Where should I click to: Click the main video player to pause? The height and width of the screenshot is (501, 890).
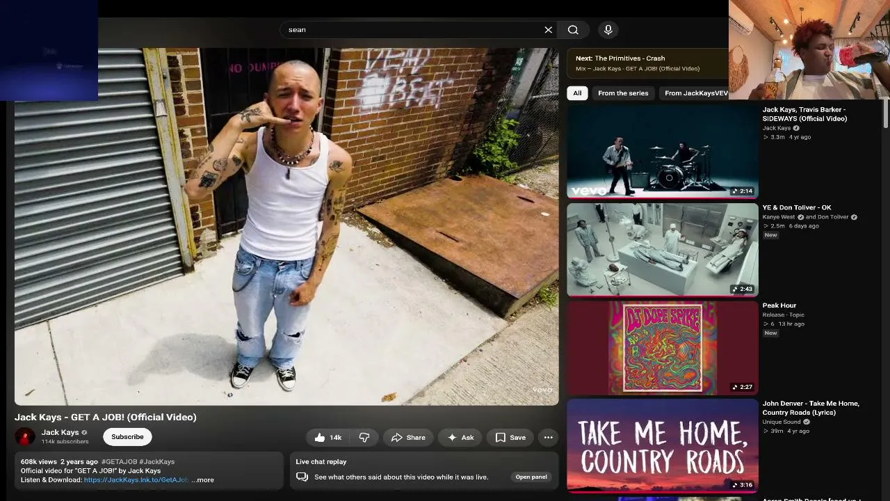pos(286,227)
